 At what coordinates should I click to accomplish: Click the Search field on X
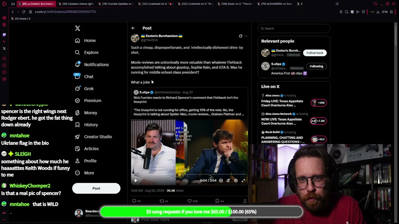[294, 28]
